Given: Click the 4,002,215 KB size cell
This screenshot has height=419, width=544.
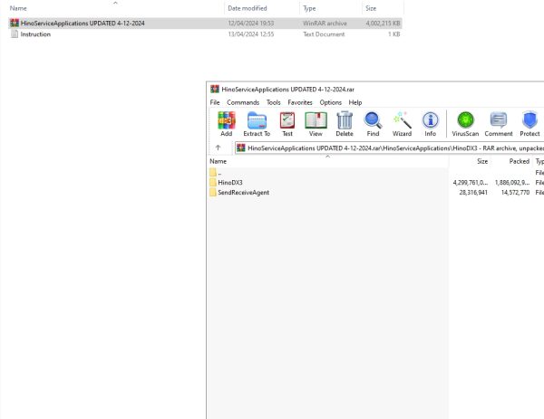Looking at the screenshot, I should pos(383,24).
